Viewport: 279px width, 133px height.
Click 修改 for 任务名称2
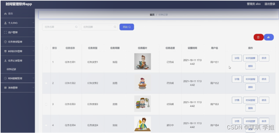[264, 79]
